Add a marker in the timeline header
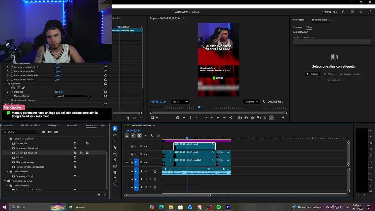Screen dimensions: 375x211 pyautogui.click(x=146, y=135)
